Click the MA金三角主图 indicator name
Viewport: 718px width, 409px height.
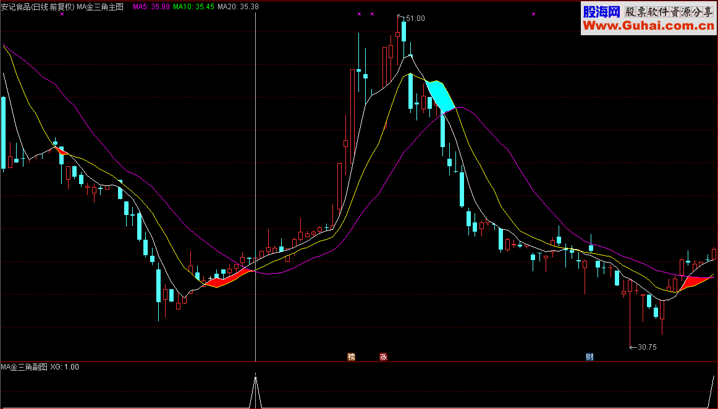(100, 7)
